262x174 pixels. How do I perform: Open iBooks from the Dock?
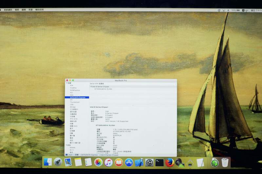tap(119, 163)
